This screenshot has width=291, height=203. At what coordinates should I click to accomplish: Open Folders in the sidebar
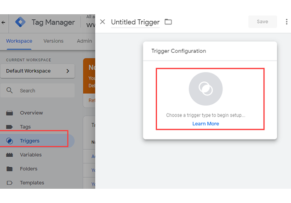[x=29, y=169]
